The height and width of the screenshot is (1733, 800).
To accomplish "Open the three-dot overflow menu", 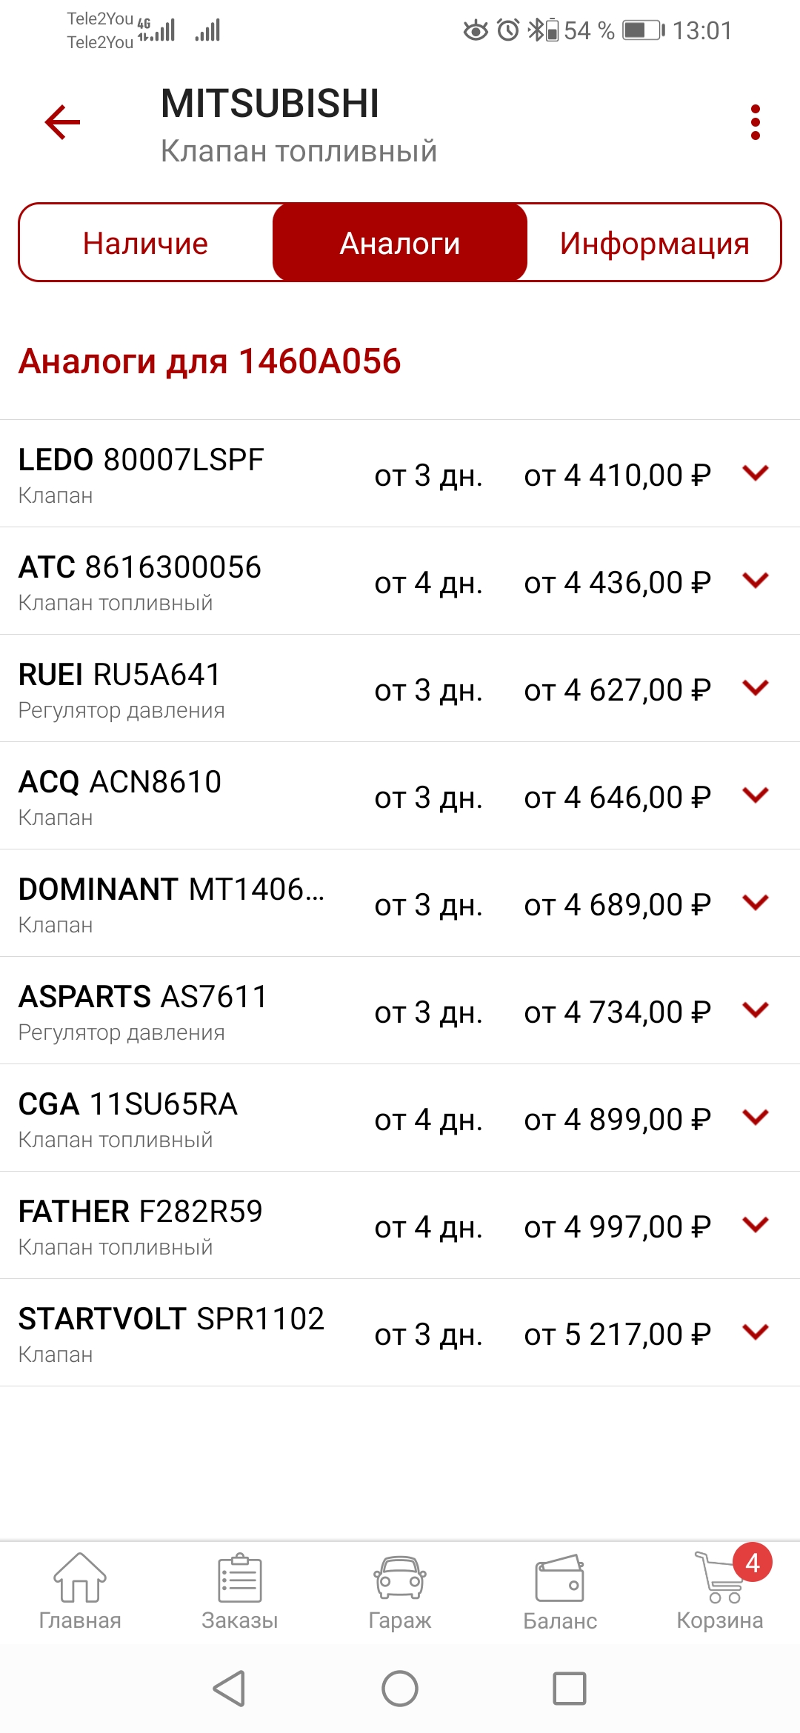I will coord(755,122).
